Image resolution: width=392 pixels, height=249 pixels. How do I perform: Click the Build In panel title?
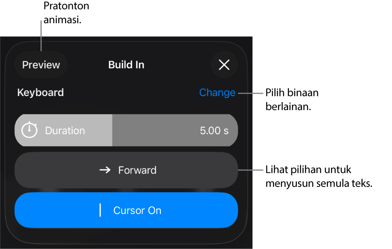pyautogui.click(x=126, y=65)
